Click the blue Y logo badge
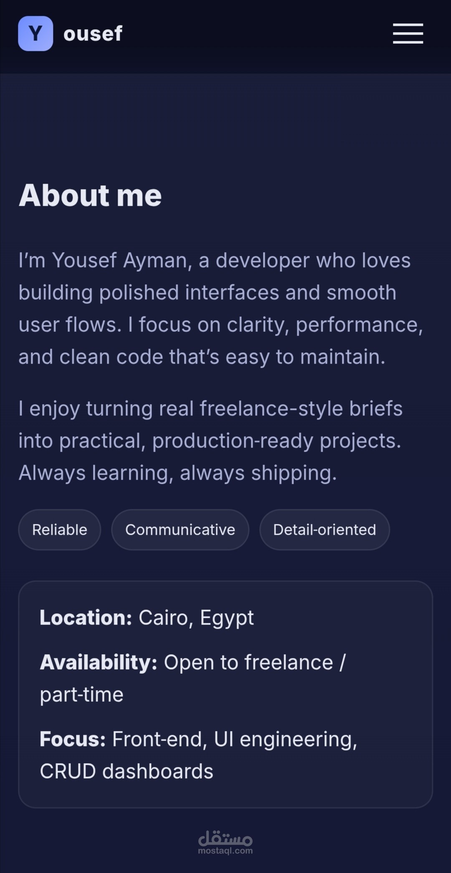 pyautogui.click(x=35, y=33)
